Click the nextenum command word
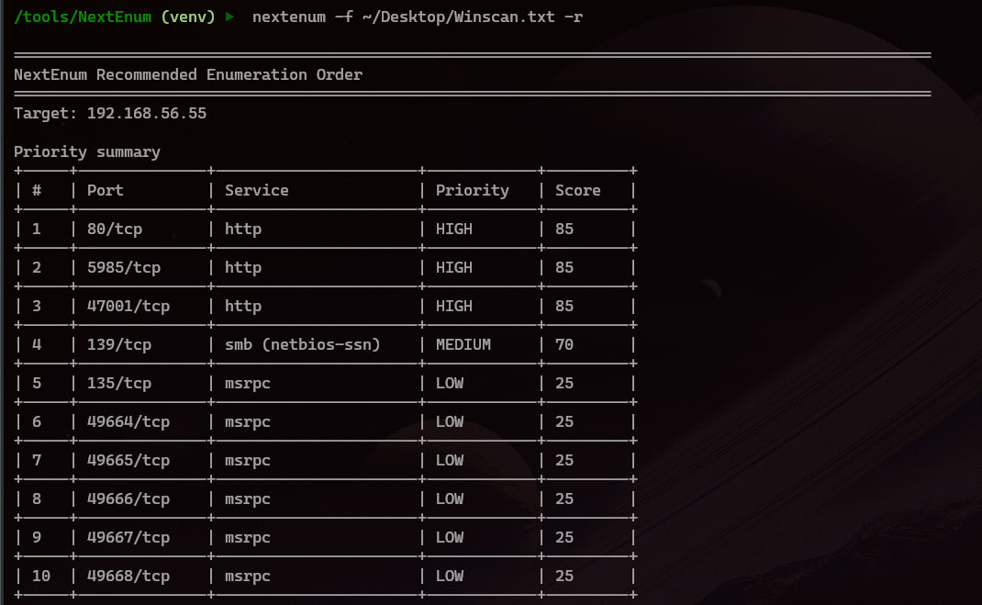 [289, 17]
